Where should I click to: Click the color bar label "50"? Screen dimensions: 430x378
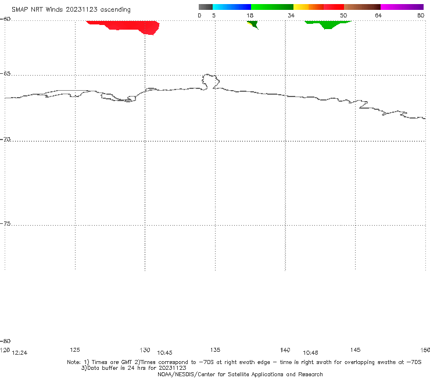[x=343, y=16]
